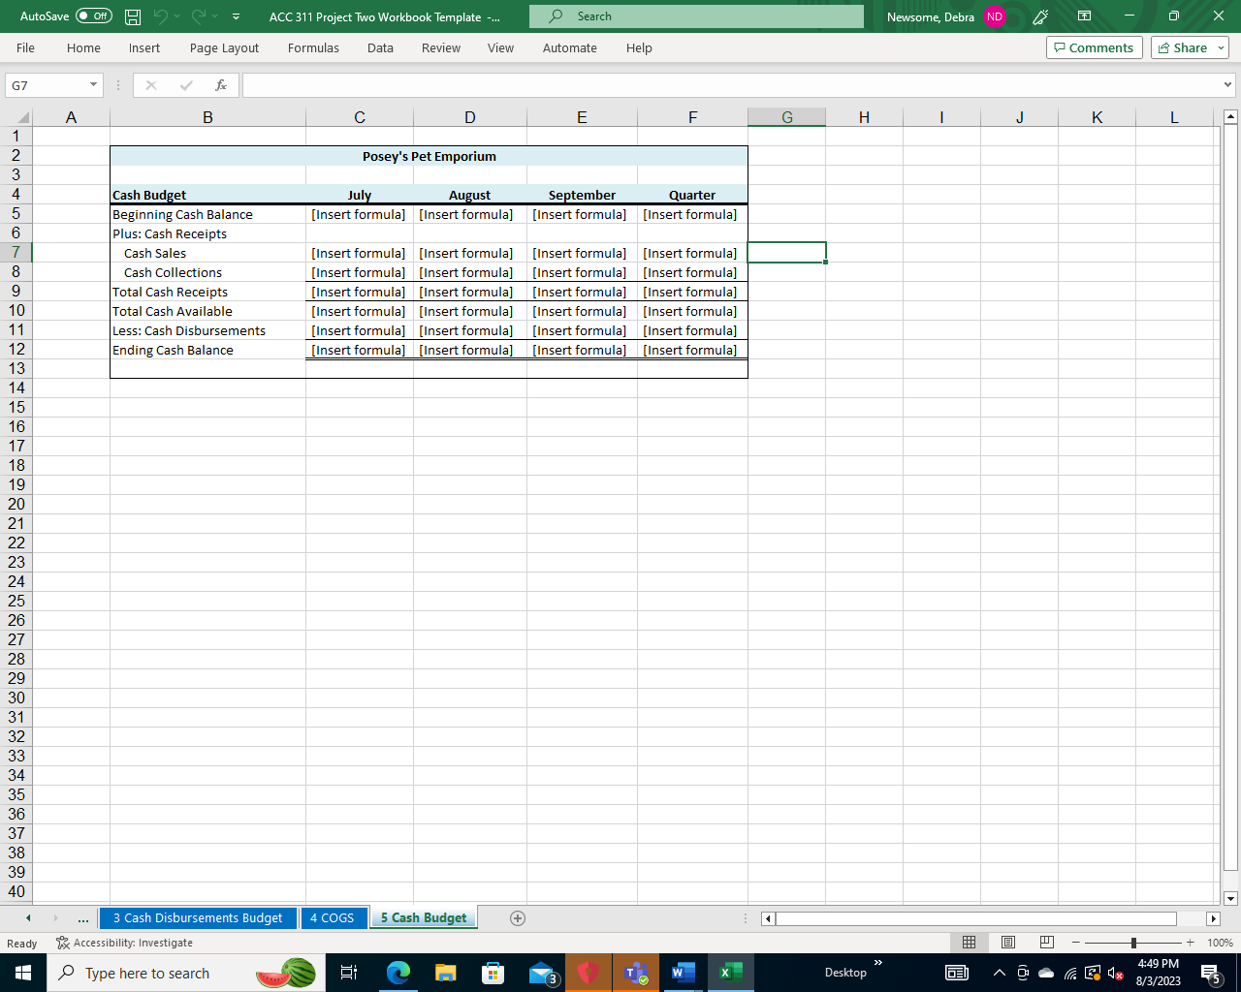The width and height of the screenshot is (1241, 992).
Task: Click the Insert Function fx button
Action: [x=221, y=84]
